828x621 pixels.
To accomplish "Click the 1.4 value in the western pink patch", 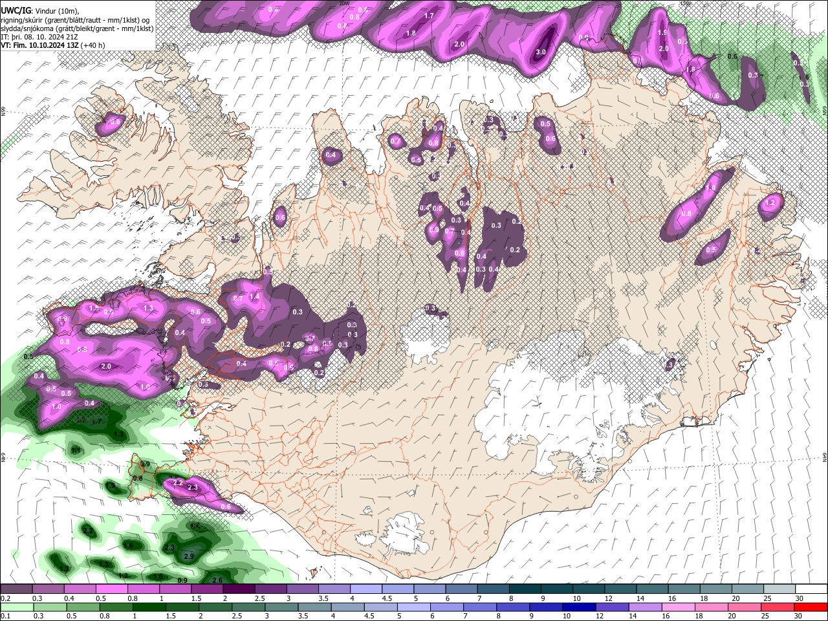I will pos(254,296).
